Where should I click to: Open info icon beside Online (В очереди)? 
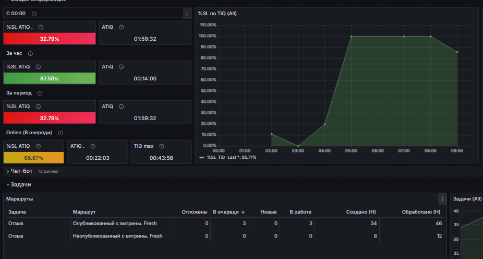(x=61, y=133)
